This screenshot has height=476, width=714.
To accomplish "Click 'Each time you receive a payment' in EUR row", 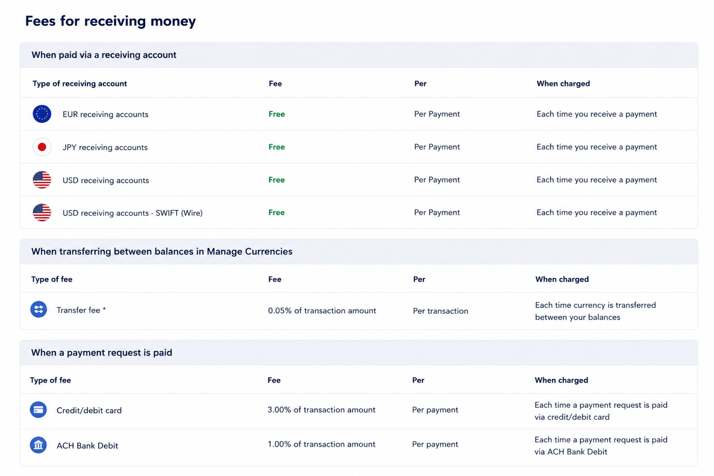I will [x=597, y=114].
